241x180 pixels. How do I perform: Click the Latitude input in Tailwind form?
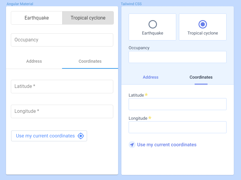click(177, 104)
